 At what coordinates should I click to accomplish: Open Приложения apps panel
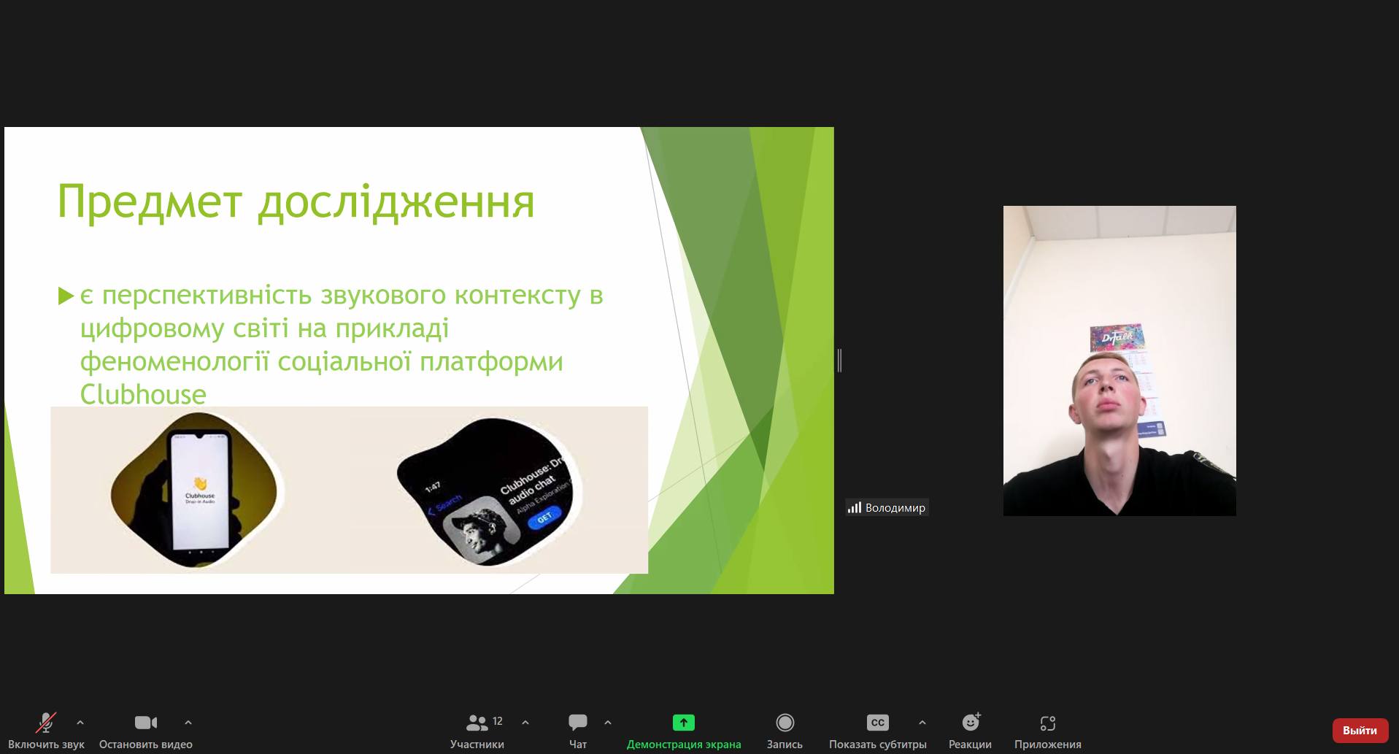tap(1048, 731)
